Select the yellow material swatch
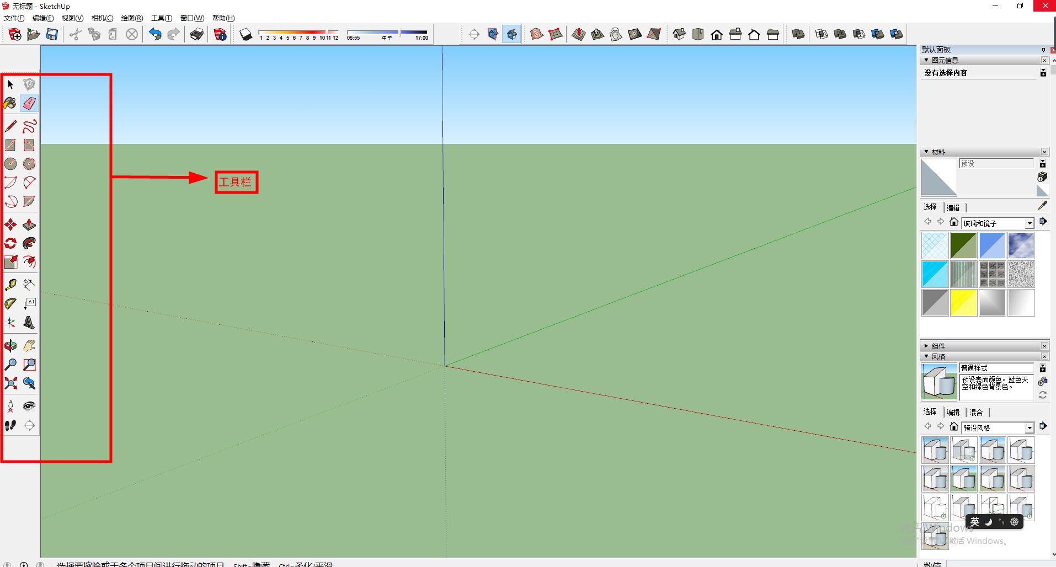Image resolution: width=1056 pixels, height=567 pixels. 964,303
